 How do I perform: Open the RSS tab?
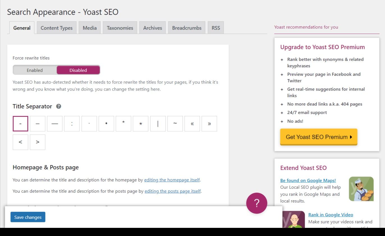point(216,28)
